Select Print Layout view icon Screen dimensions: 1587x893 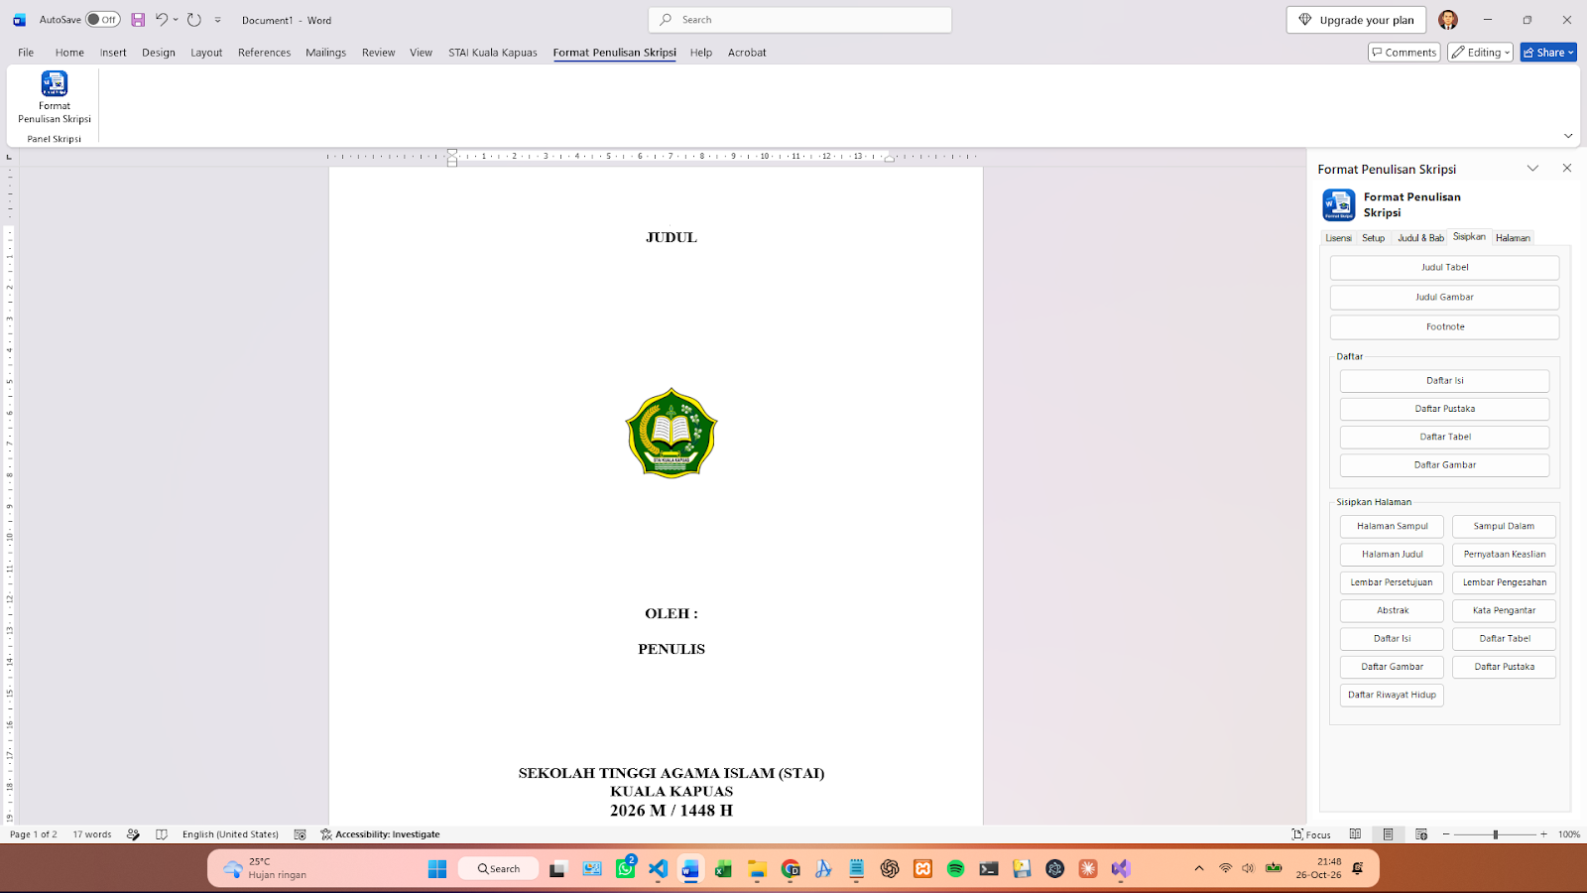click(1388, 834)
